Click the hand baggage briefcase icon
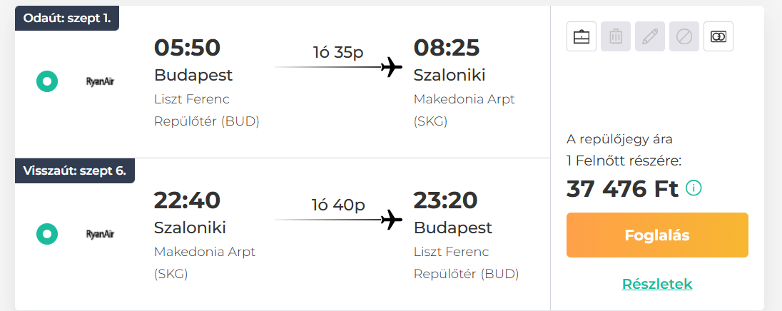Screen dimensions: 782x311 coord(582,36)
